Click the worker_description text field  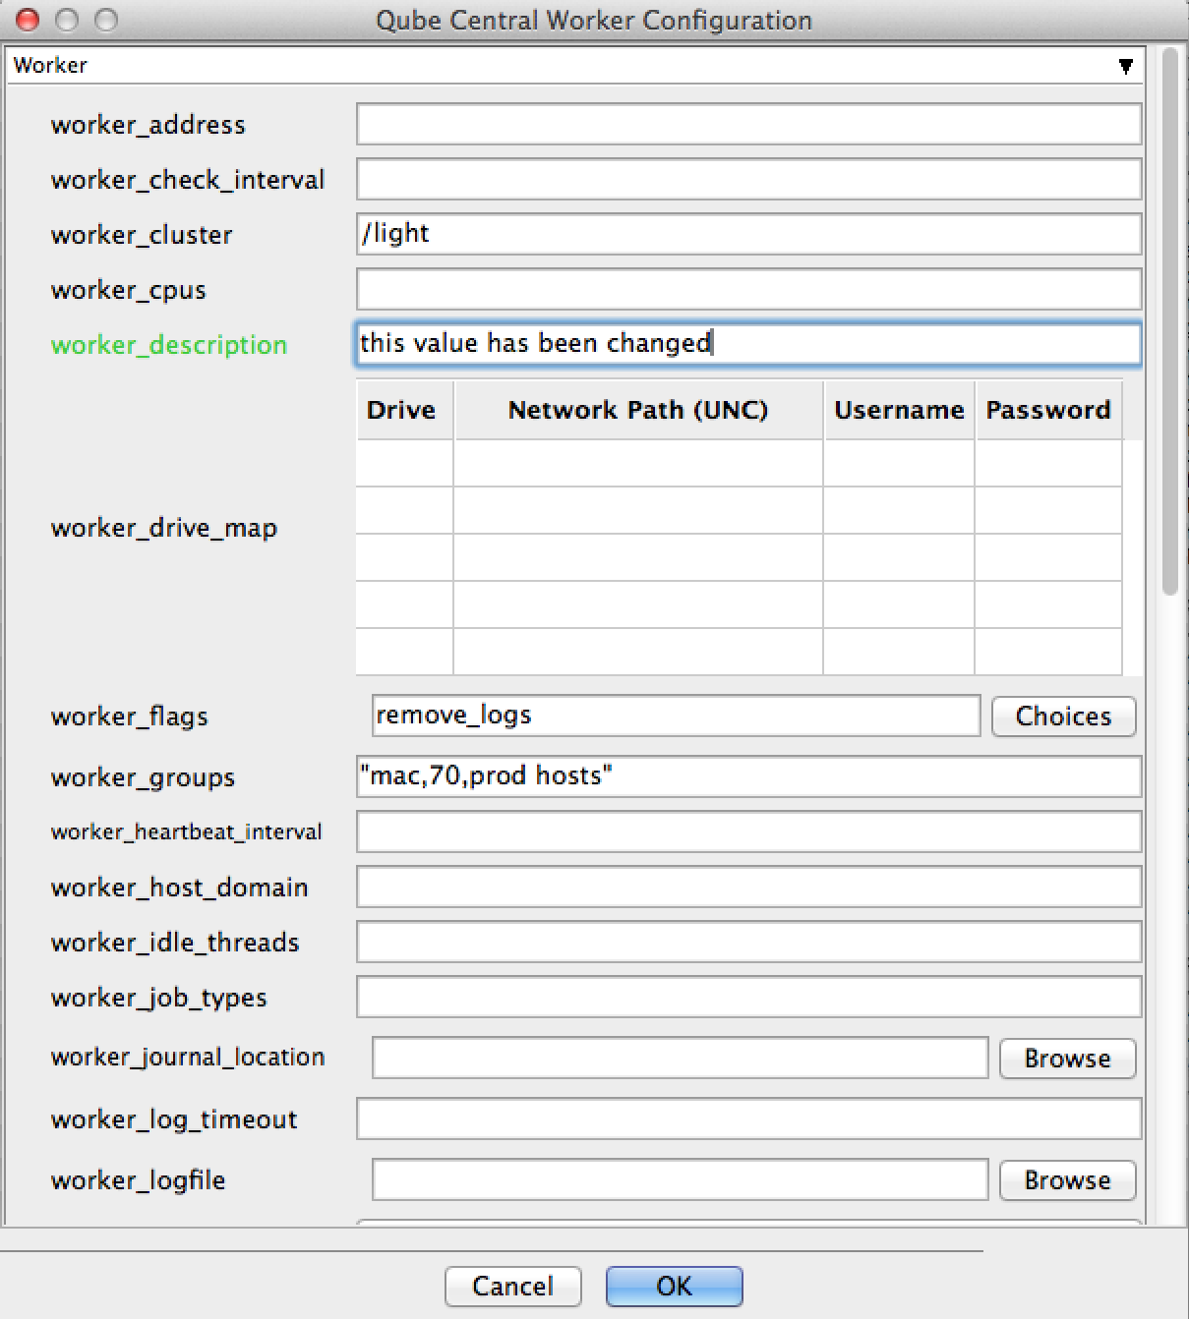click(x=747, y=344)
